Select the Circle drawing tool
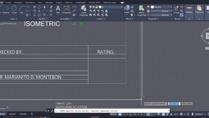 [14, 10]
